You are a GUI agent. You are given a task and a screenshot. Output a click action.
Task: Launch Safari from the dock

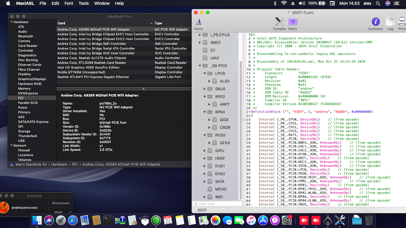pyautogui.click(x=73, y=220)
